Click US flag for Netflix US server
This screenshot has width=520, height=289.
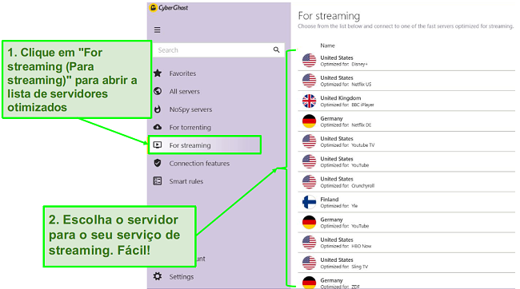point(309,81)
